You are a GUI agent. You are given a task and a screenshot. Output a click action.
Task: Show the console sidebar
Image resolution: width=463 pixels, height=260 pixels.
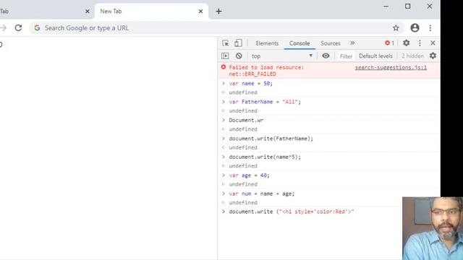pos(225,56)
